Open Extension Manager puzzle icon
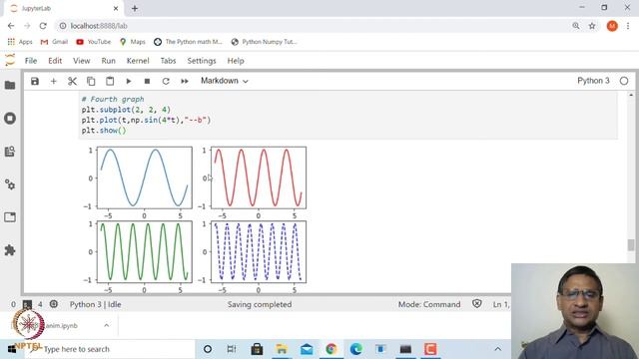The image size is (639, 359). (10, 250)
